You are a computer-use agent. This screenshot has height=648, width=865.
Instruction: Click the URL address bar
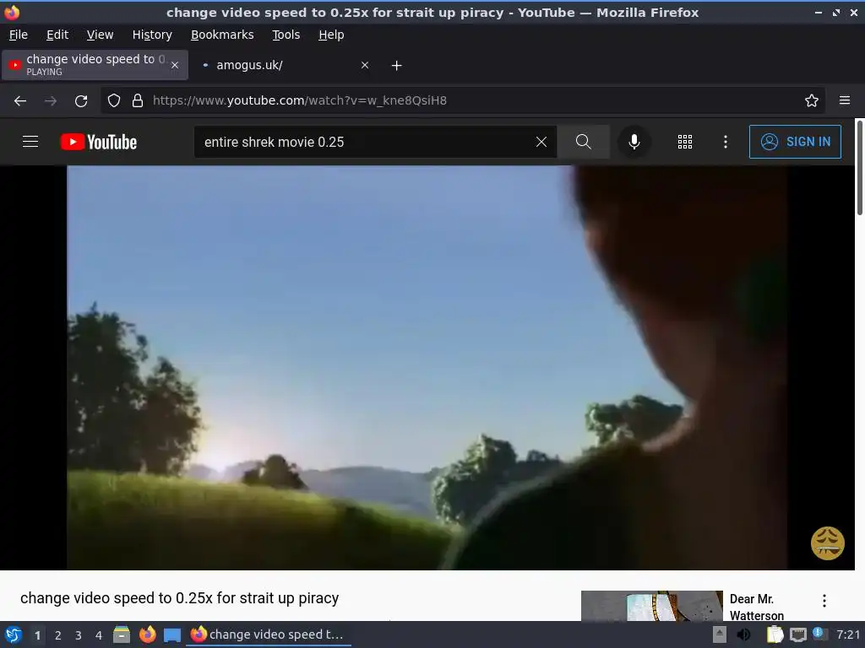coord(464,101)
